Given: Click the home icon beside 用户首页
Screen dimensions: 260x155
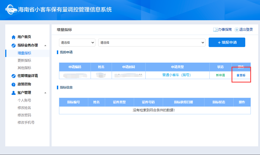Looking at the screenshot, I should (x=13, y=37).
